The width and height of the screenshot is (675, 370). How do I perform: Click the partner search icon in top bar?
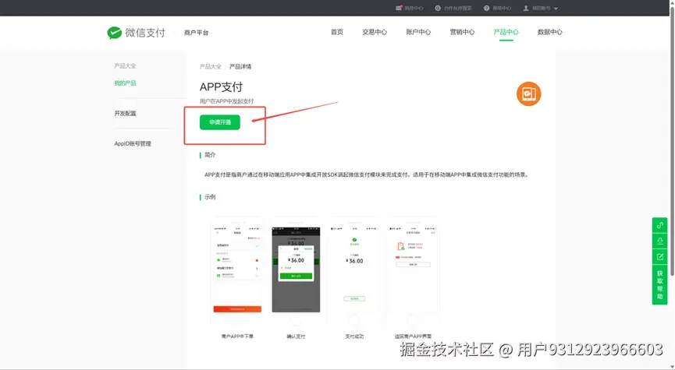coord(438,8)
